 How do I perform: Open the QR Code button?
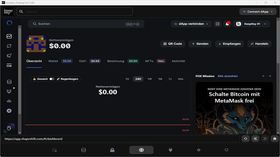(173, 44)
